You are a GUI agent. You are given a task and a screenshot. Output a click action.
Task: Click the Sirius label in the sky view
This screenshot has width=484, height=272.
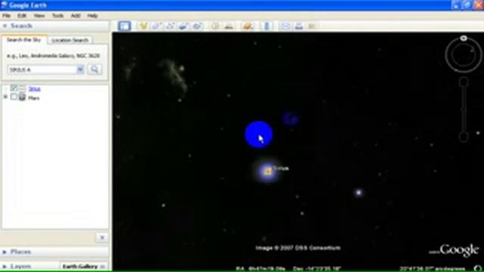point(281,168)
